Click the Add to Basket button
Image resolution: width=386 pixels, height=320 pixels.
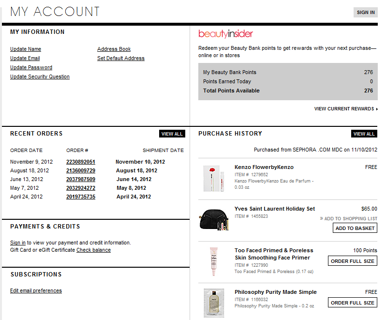tap(355, 228)
